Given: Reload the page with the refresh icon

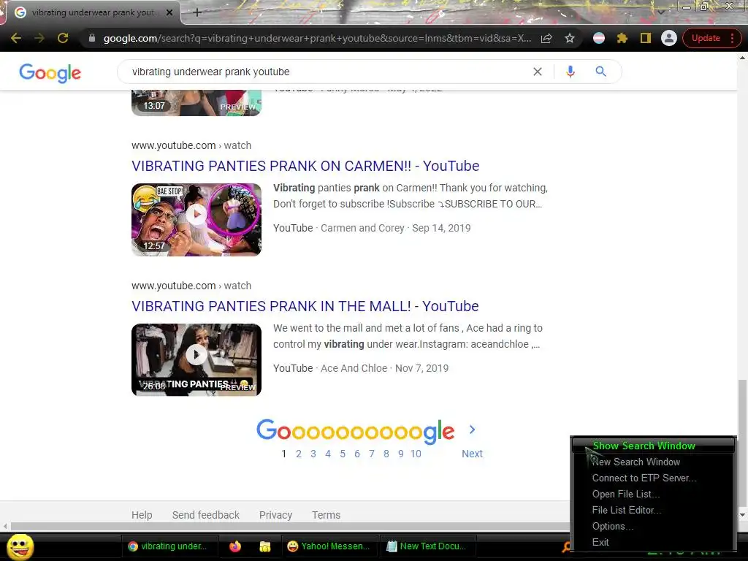Looking at the screenshot, I should click(x=63, y=38).
